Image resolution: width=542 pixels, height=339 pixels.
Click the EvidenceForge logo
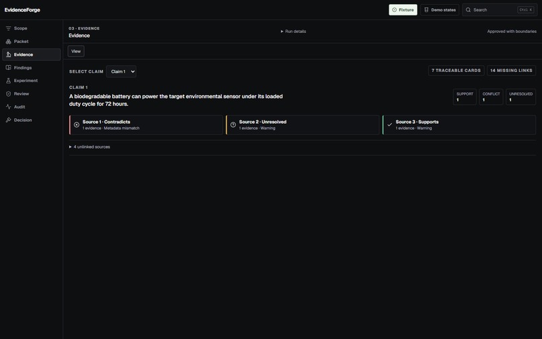pyautogui.click(x=22, y=10)
